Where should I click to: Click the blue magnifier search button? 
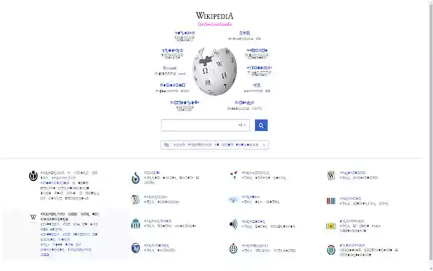tap(261, 125)
